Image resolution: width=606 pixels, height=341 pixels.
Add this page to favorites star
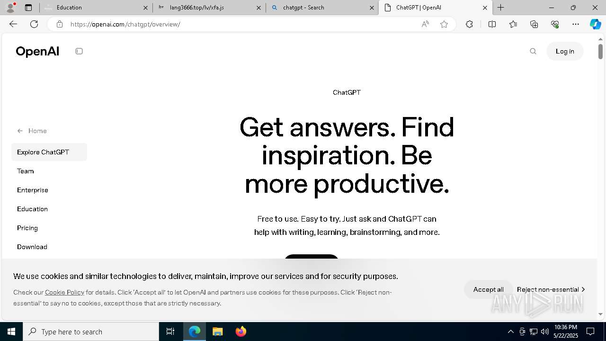pyautogui.click(x=444, y=24)
